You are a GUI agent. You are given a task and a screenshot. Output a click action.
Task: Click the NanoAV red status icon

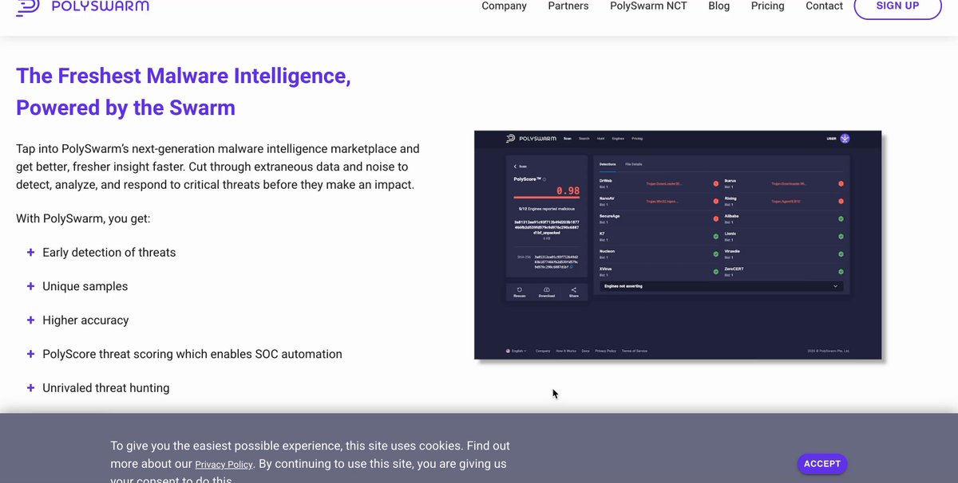click(715, 201)
